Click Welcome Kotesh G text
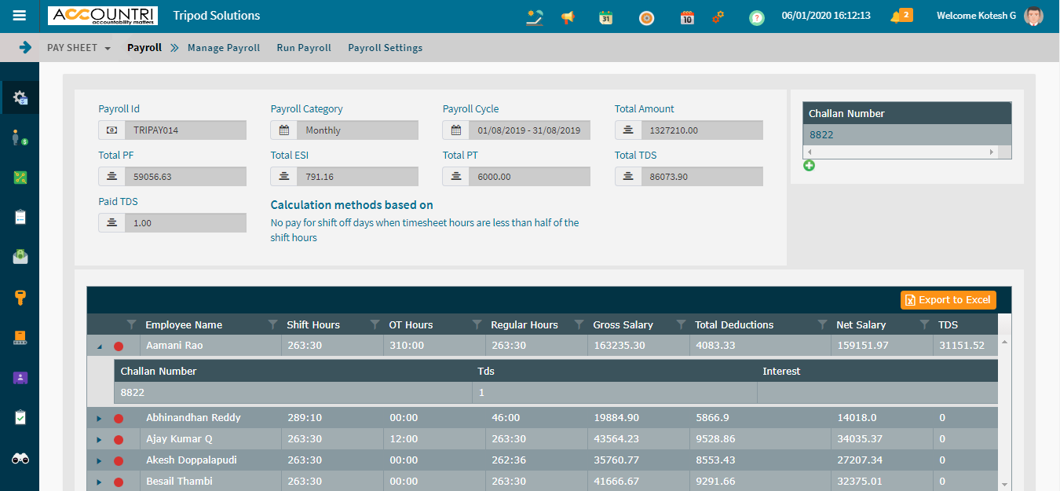The height and width of the screenshot is (491, 1060). (976, 16)
